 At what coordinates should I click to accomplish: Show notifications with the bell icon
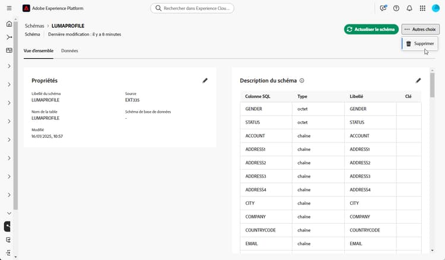pos(409,8)
